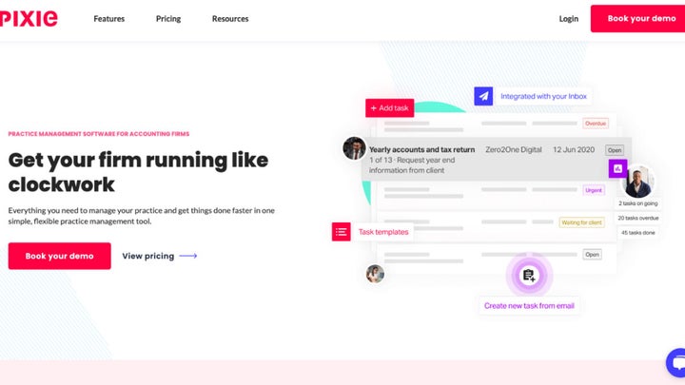Click the Pixie logo
The width and height of the screenshot is (685, 385).
(29, 18)
